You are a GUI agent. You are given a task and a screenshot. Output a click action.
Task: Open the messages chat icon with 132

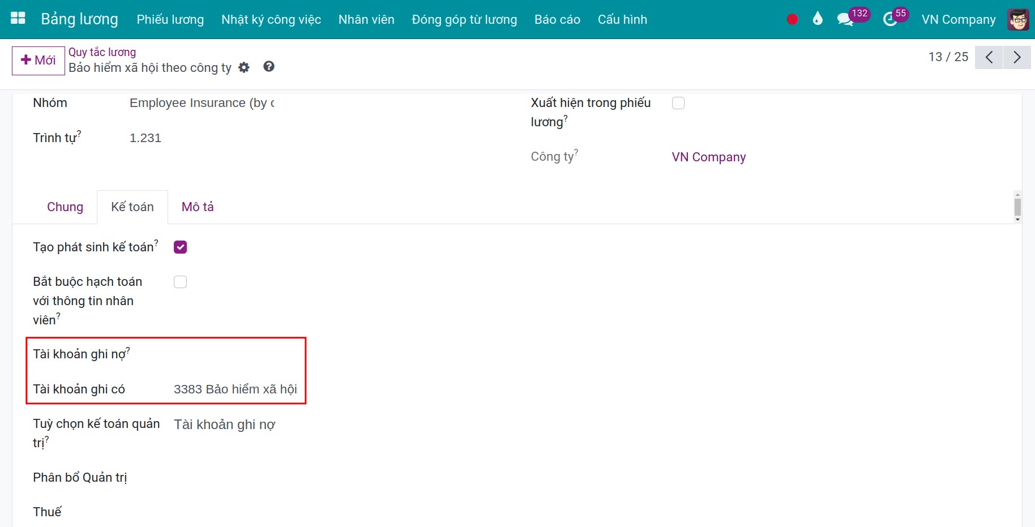click(x=845, y=19)
